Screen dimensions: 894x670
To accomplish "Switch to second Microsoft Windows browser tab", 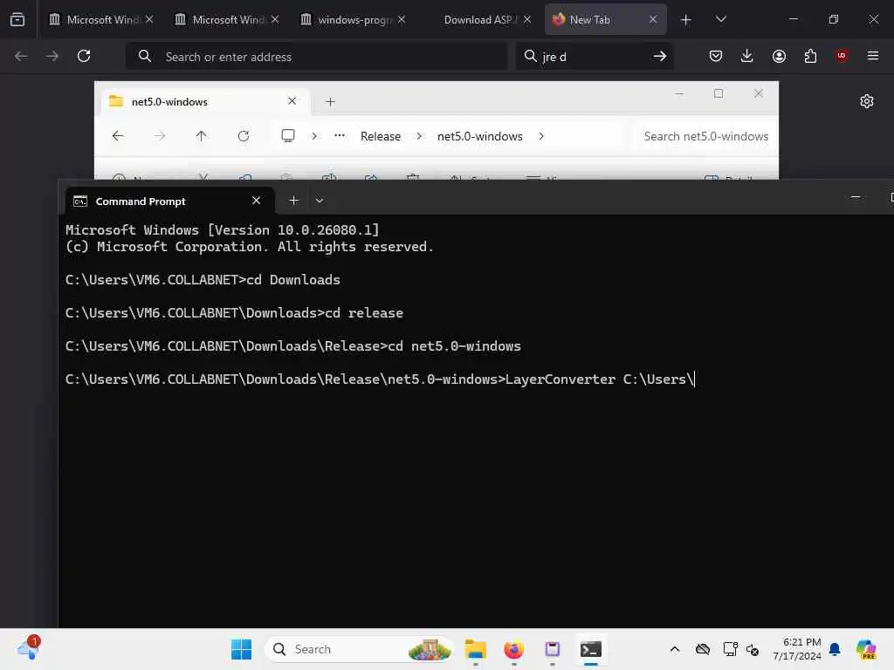I will (226, 19).
